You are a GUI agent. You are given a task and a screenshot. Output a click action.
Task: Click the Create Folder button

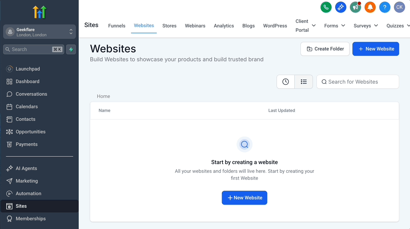(x=325, y=49)
